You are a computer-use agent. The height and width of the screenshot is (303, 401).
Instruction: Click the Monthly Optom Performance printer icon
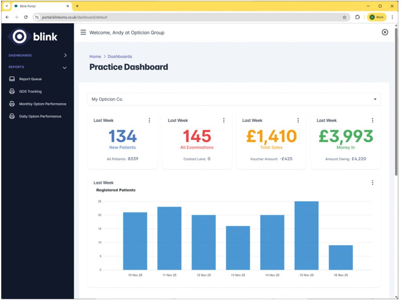tap(12, 104)
